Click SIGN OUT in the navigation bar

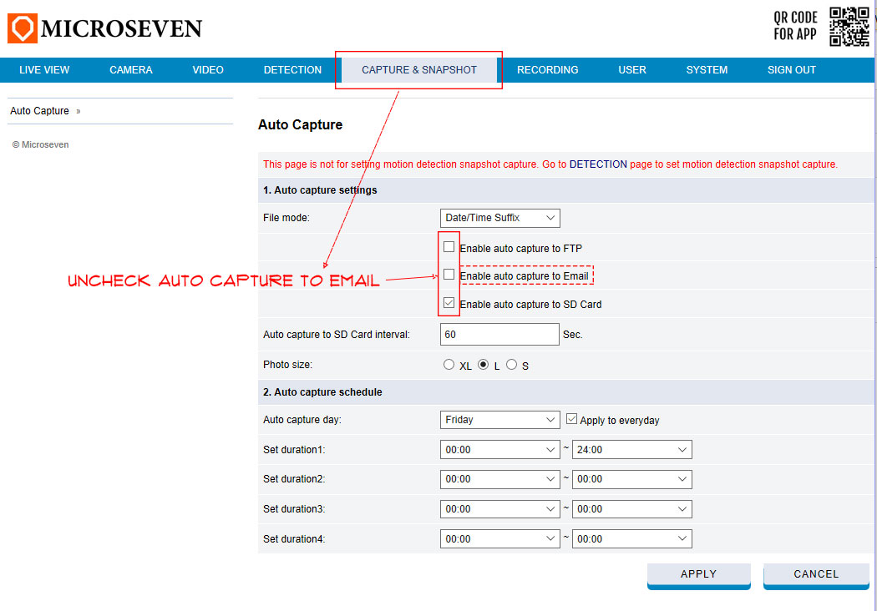[x=792, y=70]
